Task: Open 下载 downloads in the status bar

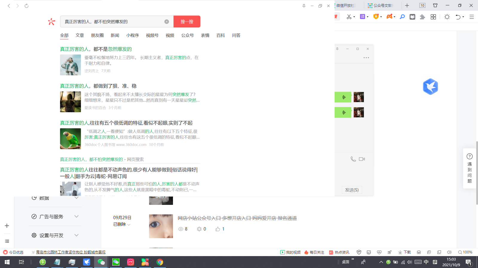Action: point(405,252)
